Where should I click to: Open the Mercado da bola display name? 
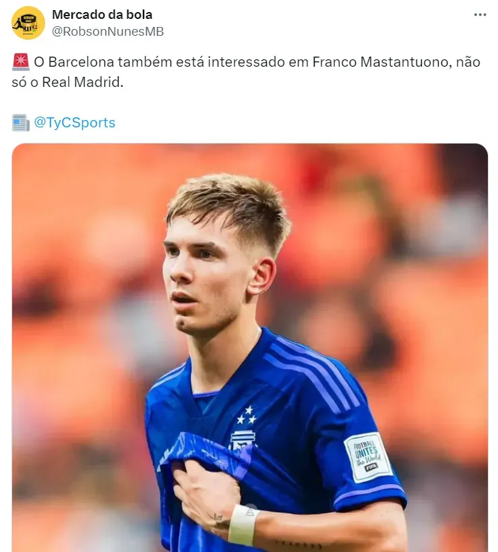coord(102,14)
